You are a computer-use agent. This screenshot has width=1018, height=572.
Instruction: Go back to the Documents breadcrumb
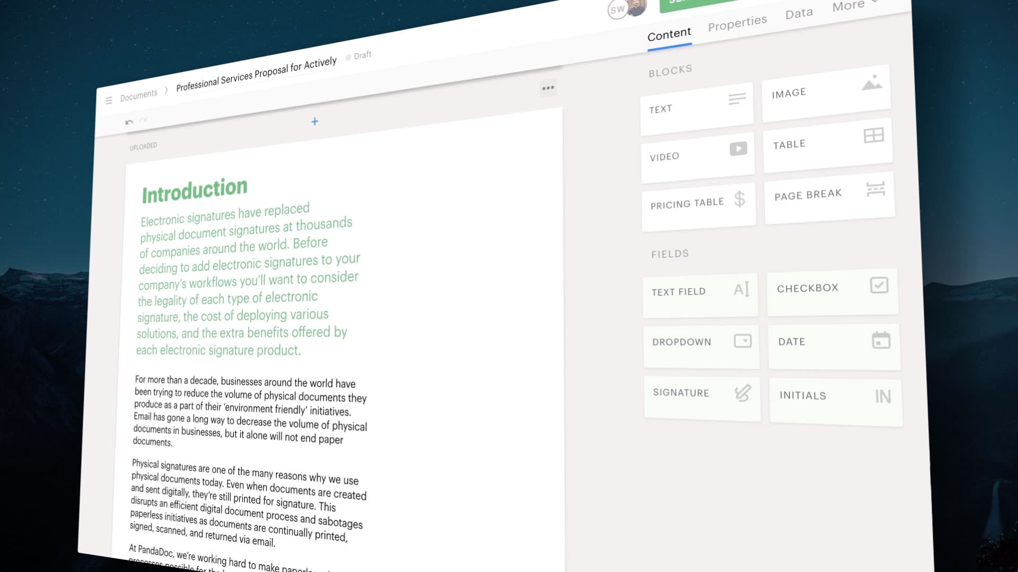click(x=138, y=95)
